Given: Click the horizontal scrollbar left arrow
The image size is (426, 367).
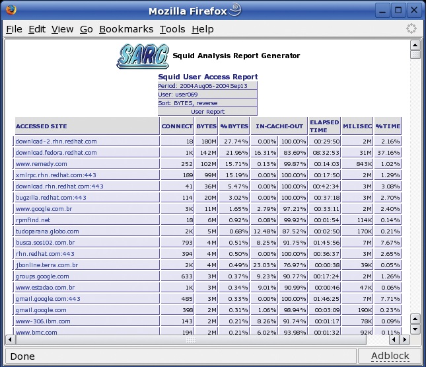Looking at the screenshot, I should (x=10, y=339).
